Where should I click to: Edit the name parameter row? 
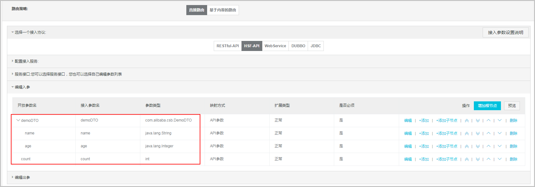(408, 133)
